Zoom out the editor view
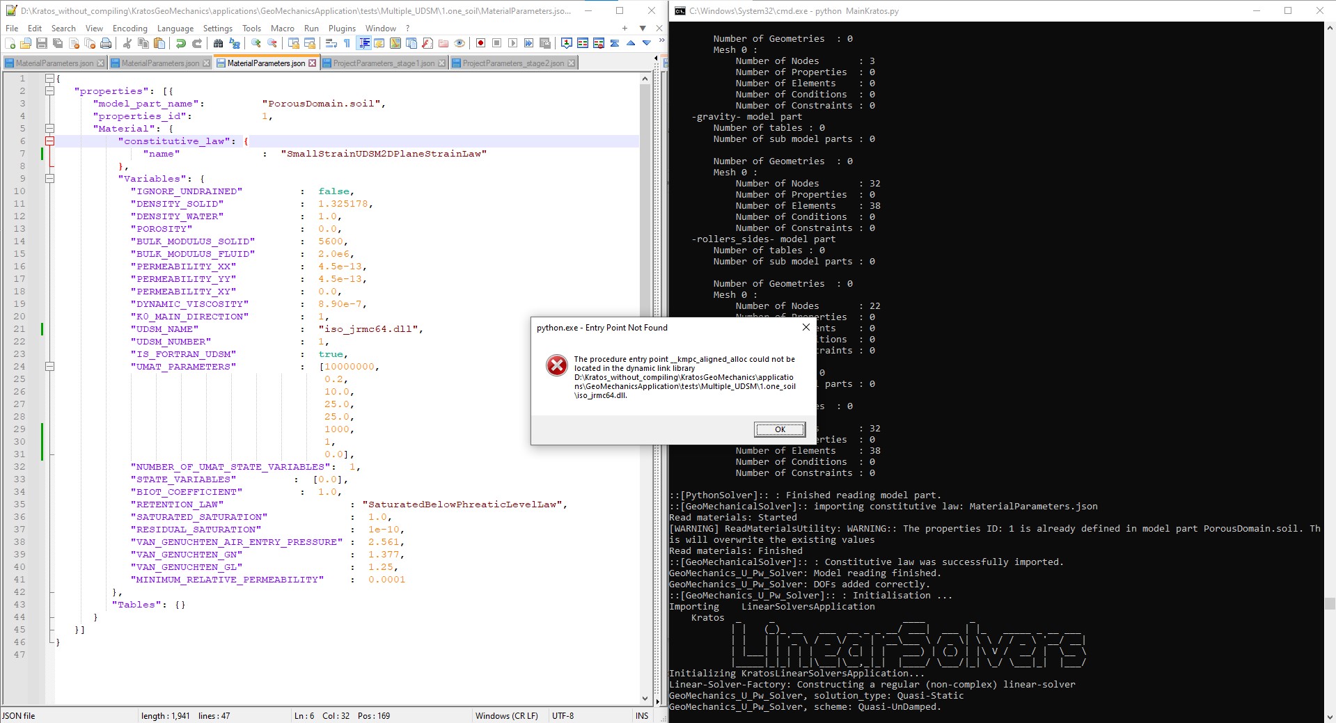The width and height of the screenshot is (1336, 723). [272, 43]
